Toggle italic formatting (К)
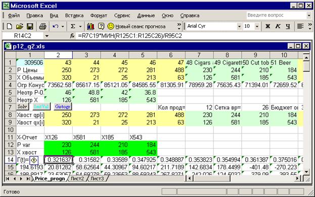The image size is (315, 197). pos(278,26)
